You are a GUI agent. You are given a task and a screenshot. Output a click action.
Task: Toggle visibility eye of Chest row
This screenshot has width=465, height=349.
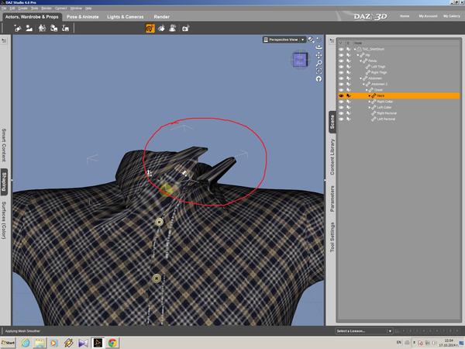[x=341, y=90]
